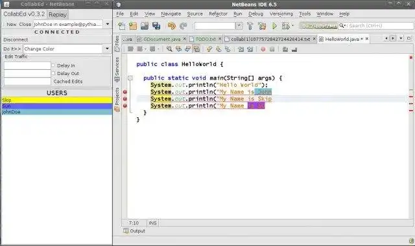Open the Tools menu
This screenshot has height=246, width=415.
point(305,14)
